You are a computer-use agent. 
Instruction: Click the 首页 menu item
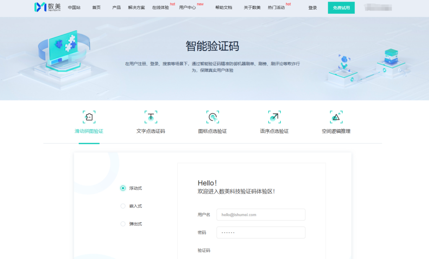pos(96,7)
